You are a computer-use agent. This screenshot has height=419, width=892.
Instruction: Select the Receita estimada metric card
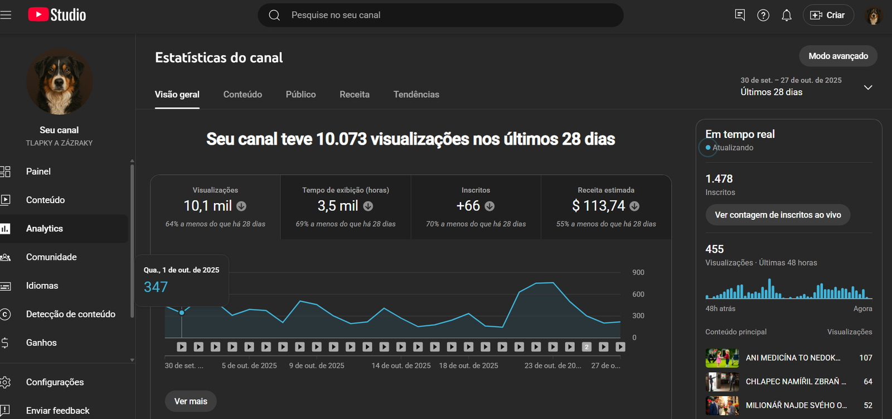(x=605, y=207)
